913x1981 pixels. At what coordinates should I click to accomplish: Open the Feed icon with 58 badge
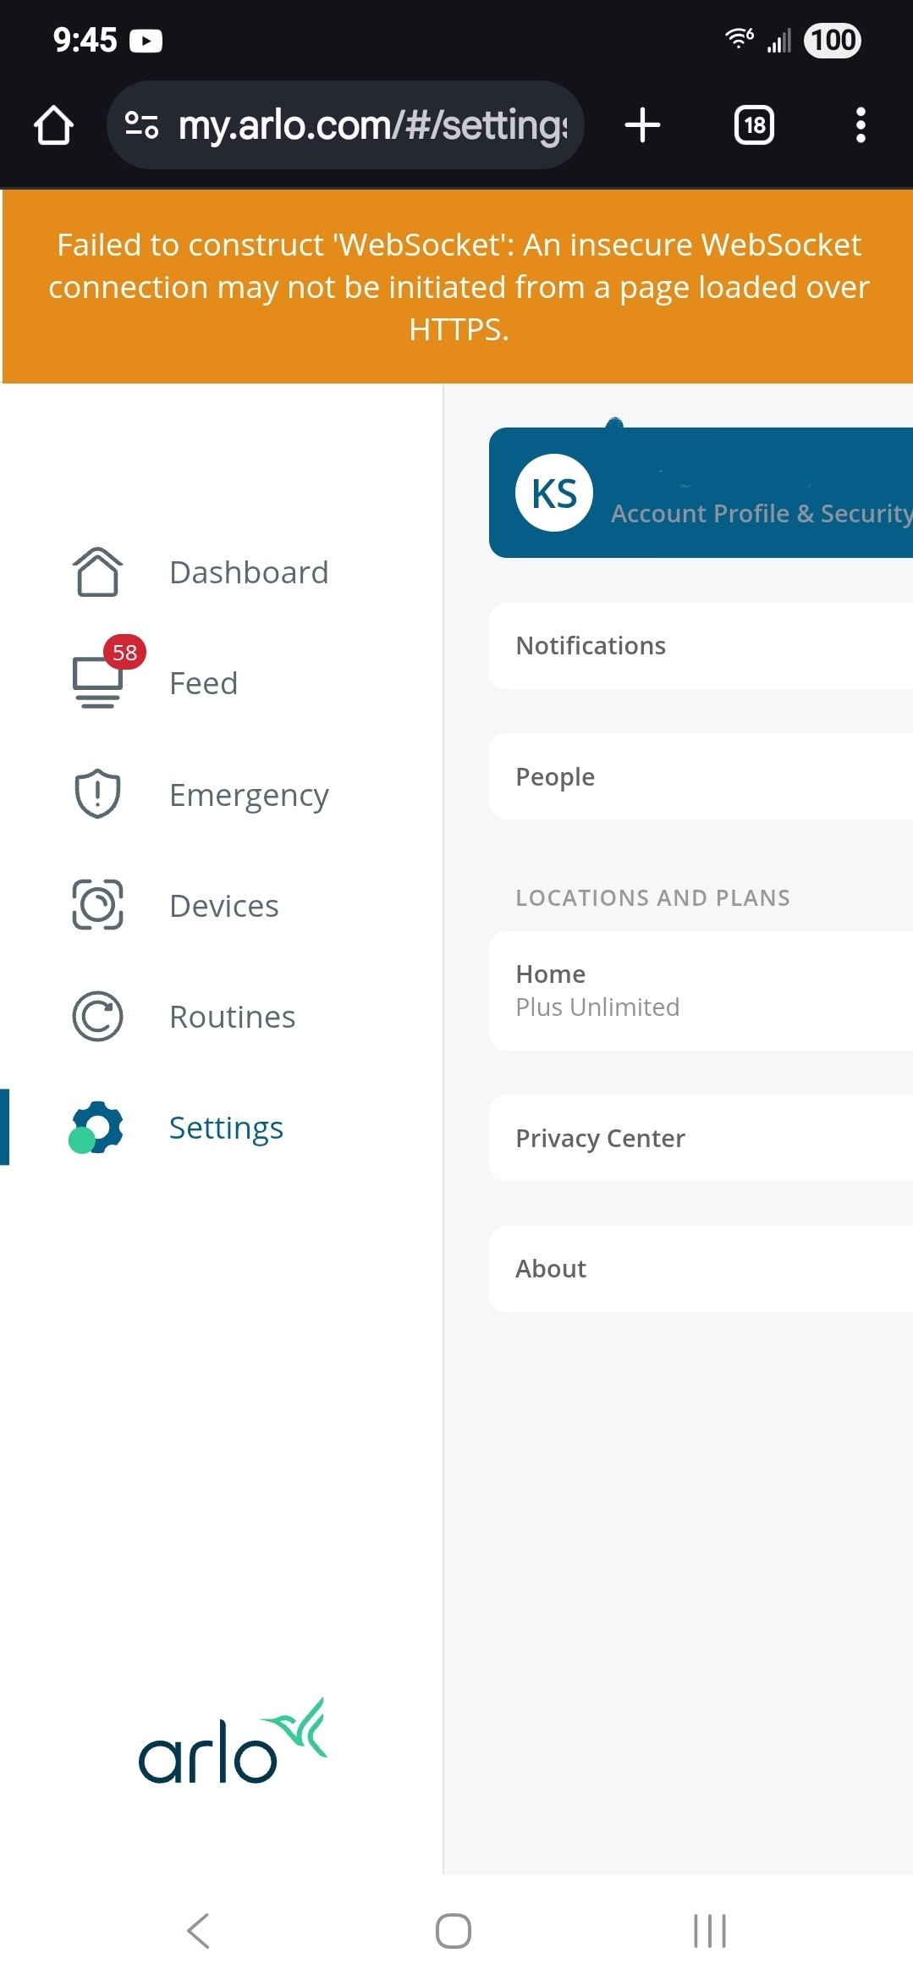coord(98,682)
